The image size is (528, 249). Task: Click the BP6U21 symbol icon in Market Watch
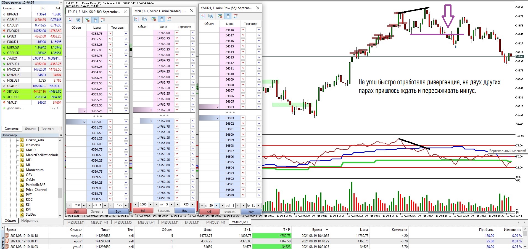point(4,14)
